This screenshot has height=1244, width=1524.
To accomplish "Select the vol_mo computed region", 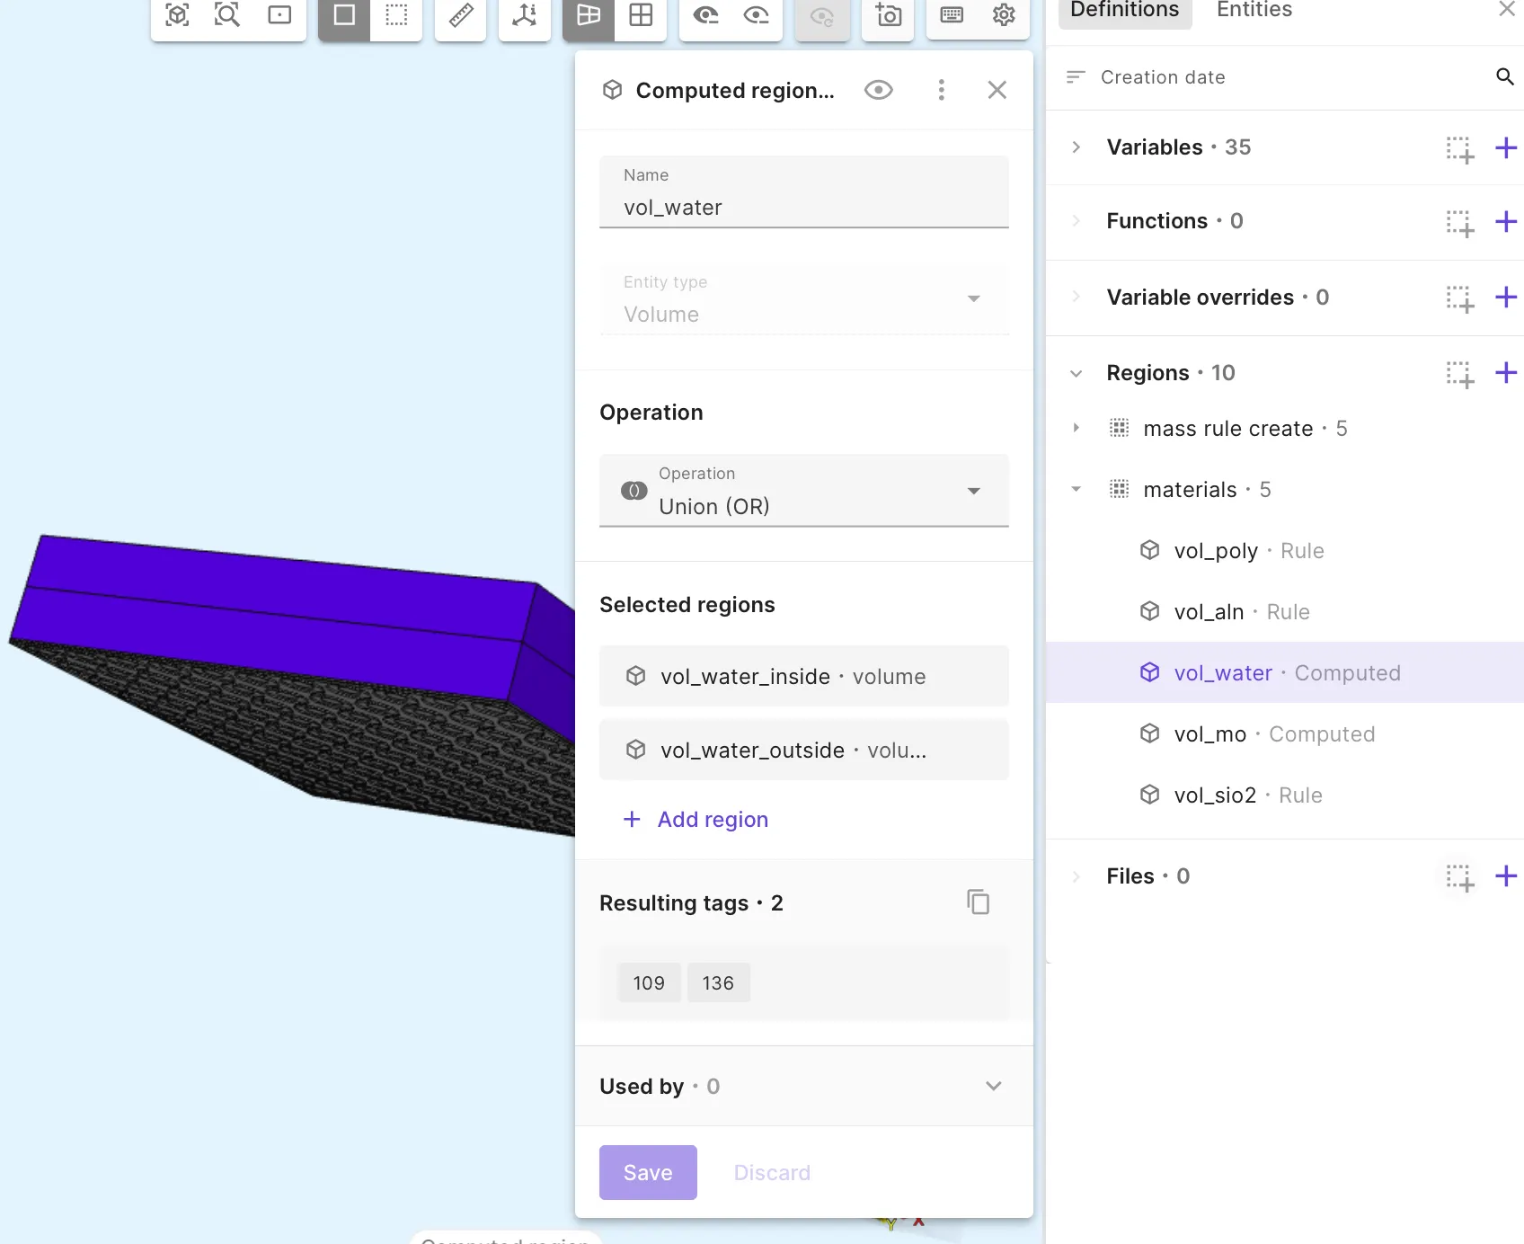I will (1285, 734).
